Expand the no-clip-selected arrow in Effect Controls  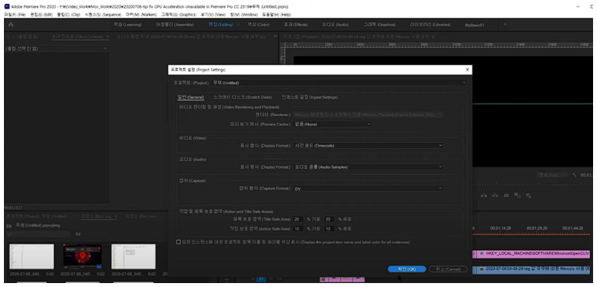104,49
